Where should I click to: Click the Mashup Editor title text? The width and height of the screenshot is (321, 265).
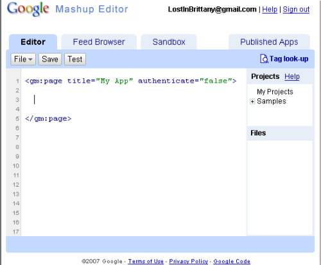pos(92,10)
